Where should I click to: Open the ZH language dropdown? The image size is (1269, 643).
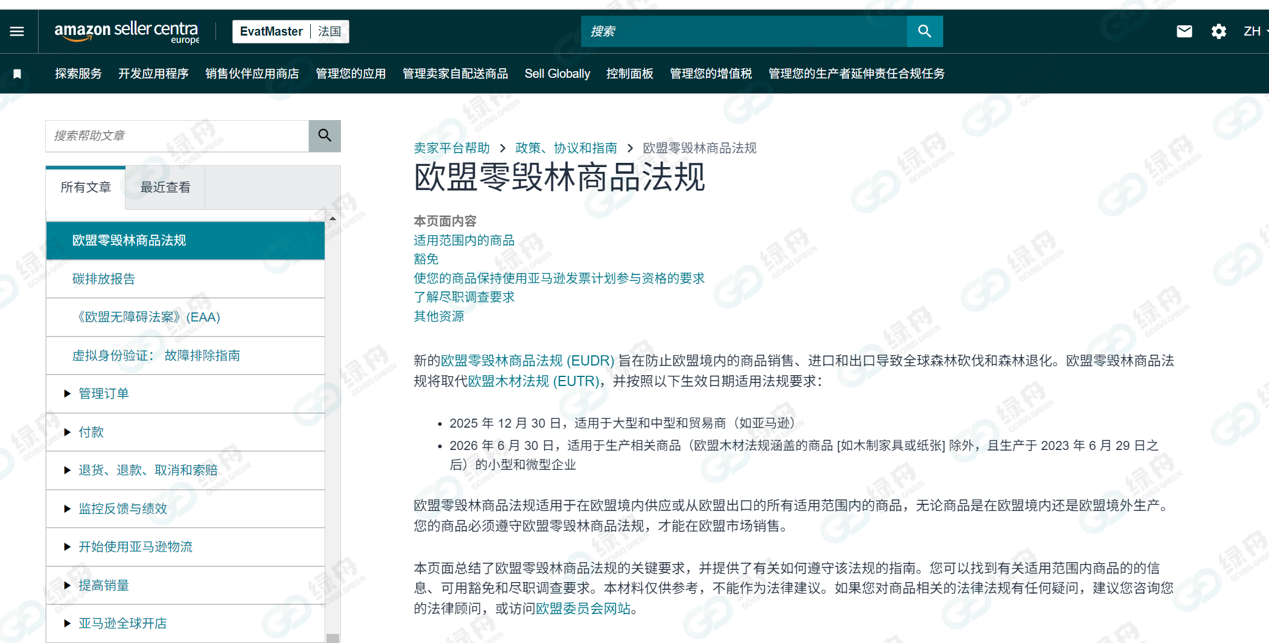point(1254,31)
